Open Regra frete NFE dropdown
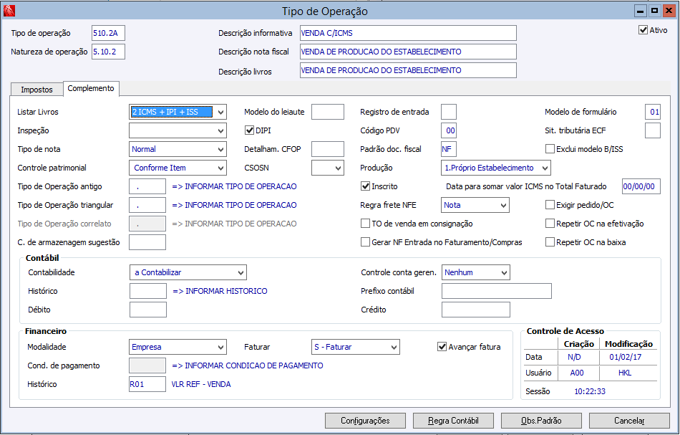This screenshot has width=680, height=435. (502, 205)
